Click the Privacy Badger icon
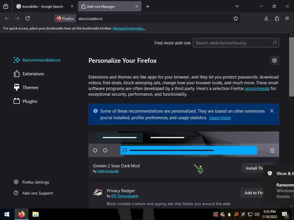Image resolution: width=294 pixels, height=220 pixels. tap(98, 192)
